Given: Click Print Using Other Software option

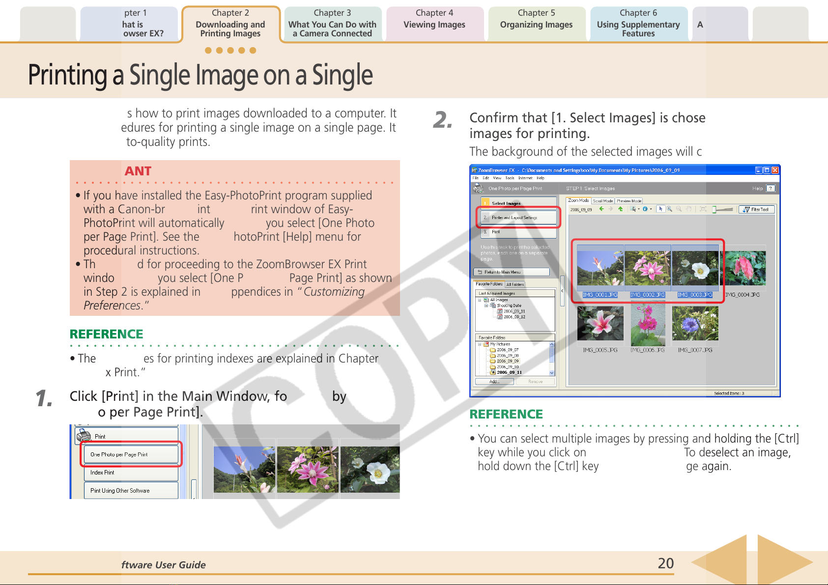Looking at the screenshot, I should click(x=131, y=490).
